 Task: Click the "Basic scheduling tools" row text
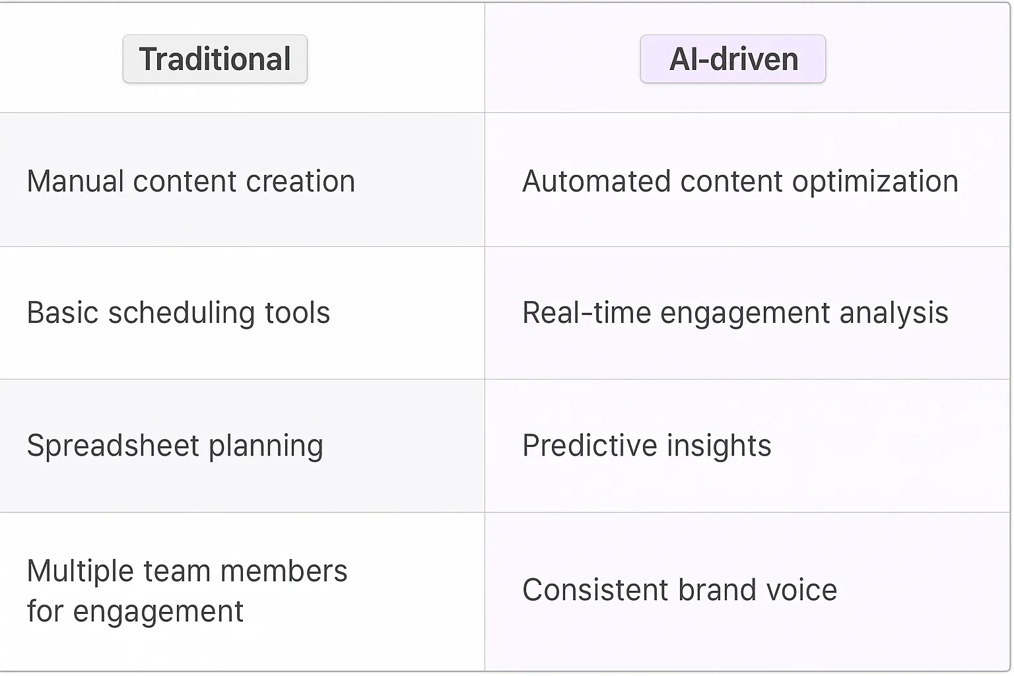pos(178,313)
